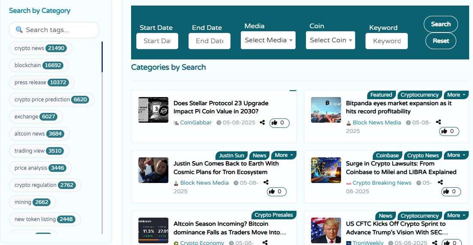Viewport: 473px width, 245px height.
Task: Click Cryptocurrency tag on Bitpanda article
Action: pos(419,95)
